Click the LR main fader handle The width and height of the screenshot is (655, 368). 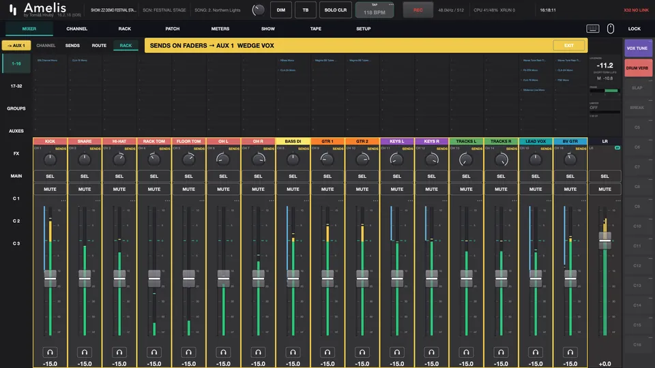point(605,241)
